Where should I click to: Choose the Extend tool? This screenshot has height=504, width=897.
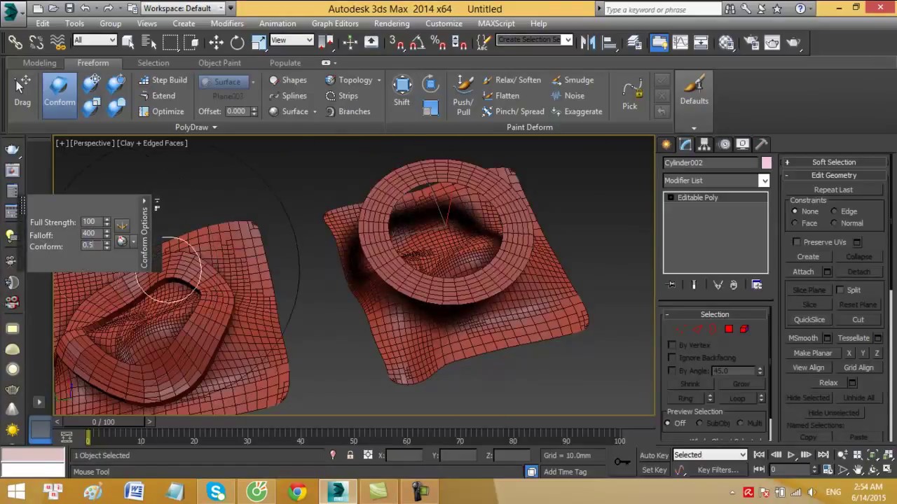click(157, 96)
